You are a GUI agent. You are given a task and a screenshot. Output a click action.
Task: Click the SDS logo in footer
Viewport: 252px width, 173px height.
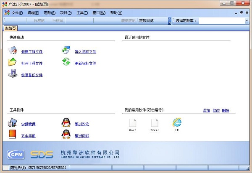pos(42,155)
